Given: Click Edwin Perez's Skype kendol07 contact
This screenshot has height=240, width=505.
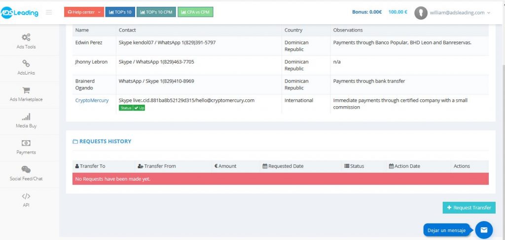Looking at the screenshot, I should click(167, 42).
